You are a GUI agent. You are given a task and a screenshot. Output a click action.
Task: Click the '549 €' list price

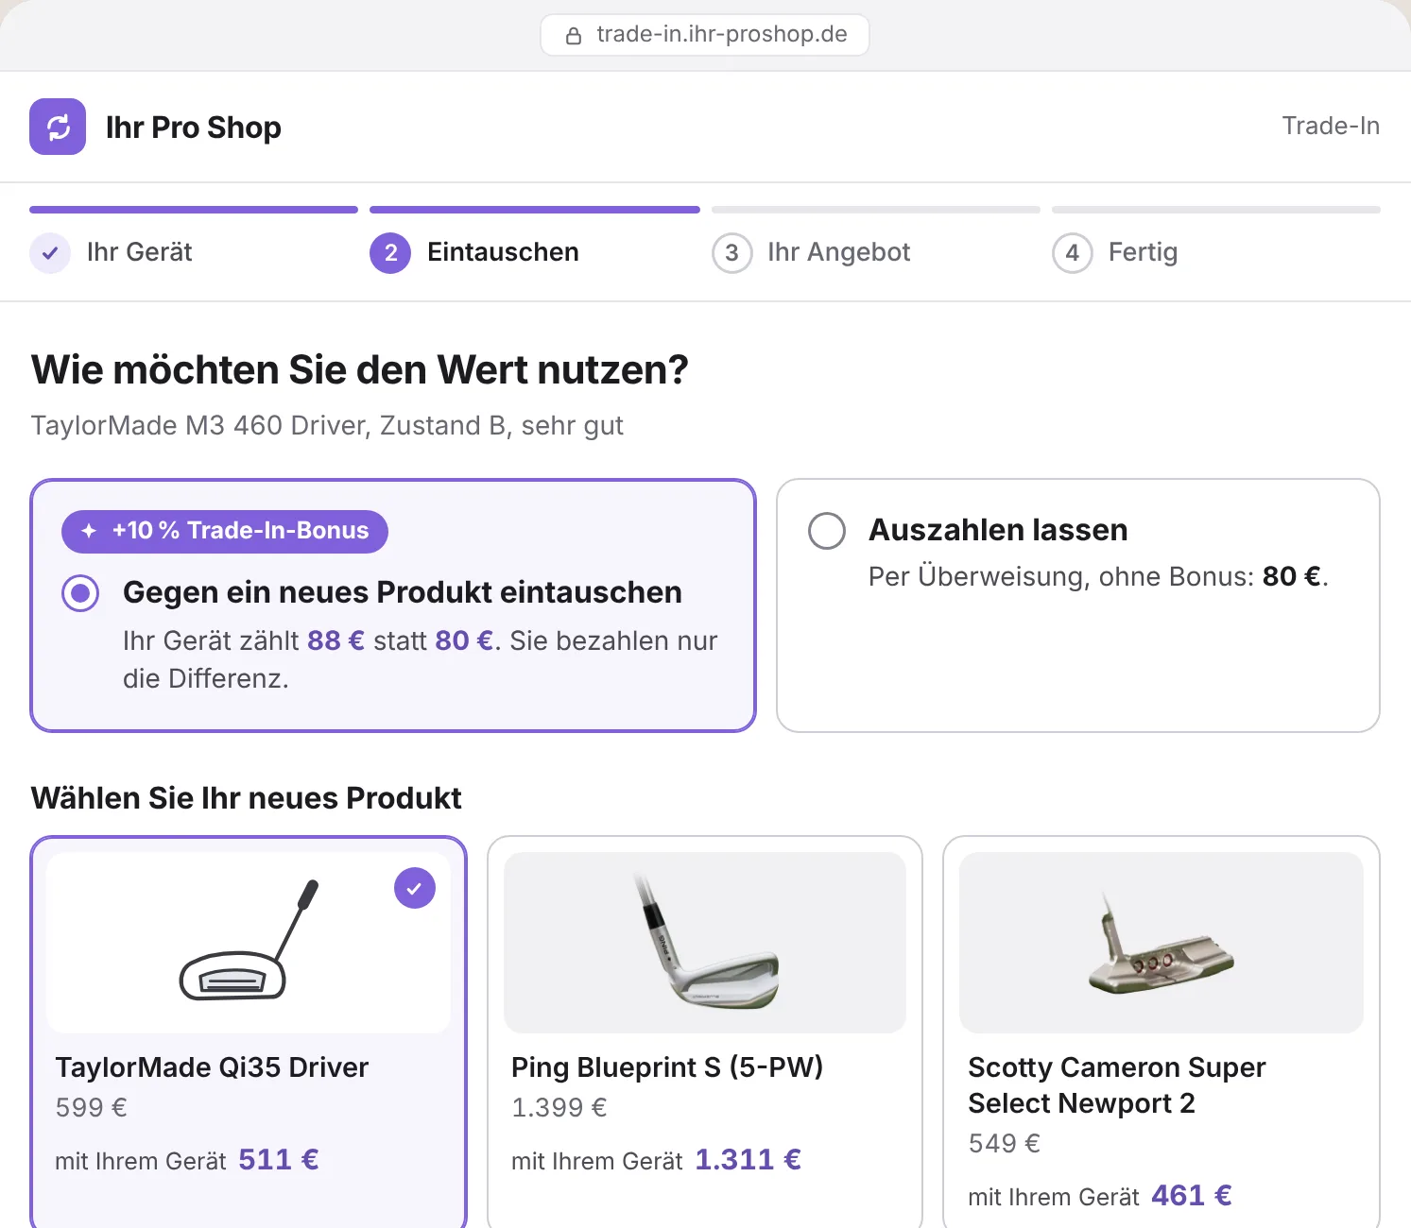click(x=1004, y=1143)
